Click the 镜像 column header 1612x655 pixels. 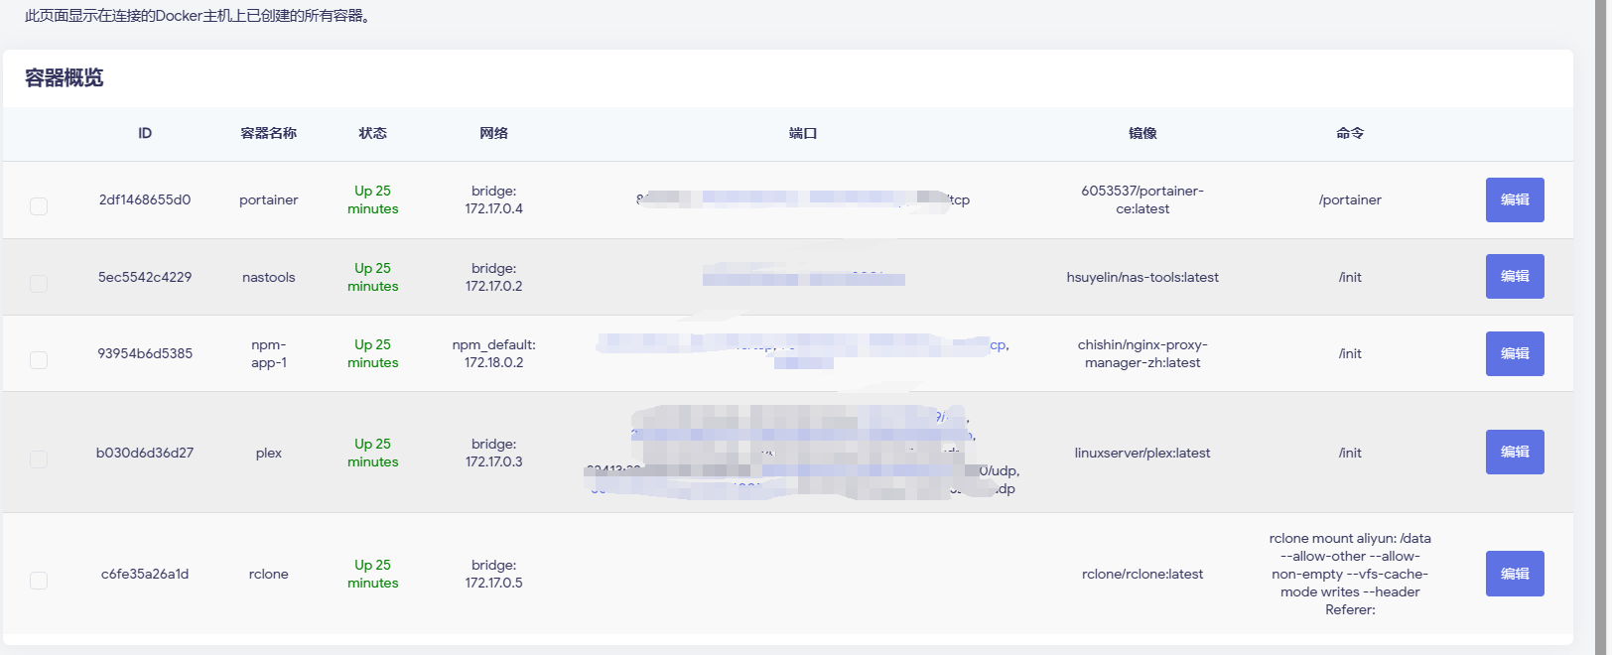1142,133
